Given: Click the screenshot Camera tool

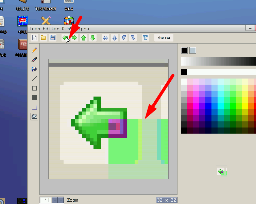Looking at the screenshot, I should [x=34, y=117].
